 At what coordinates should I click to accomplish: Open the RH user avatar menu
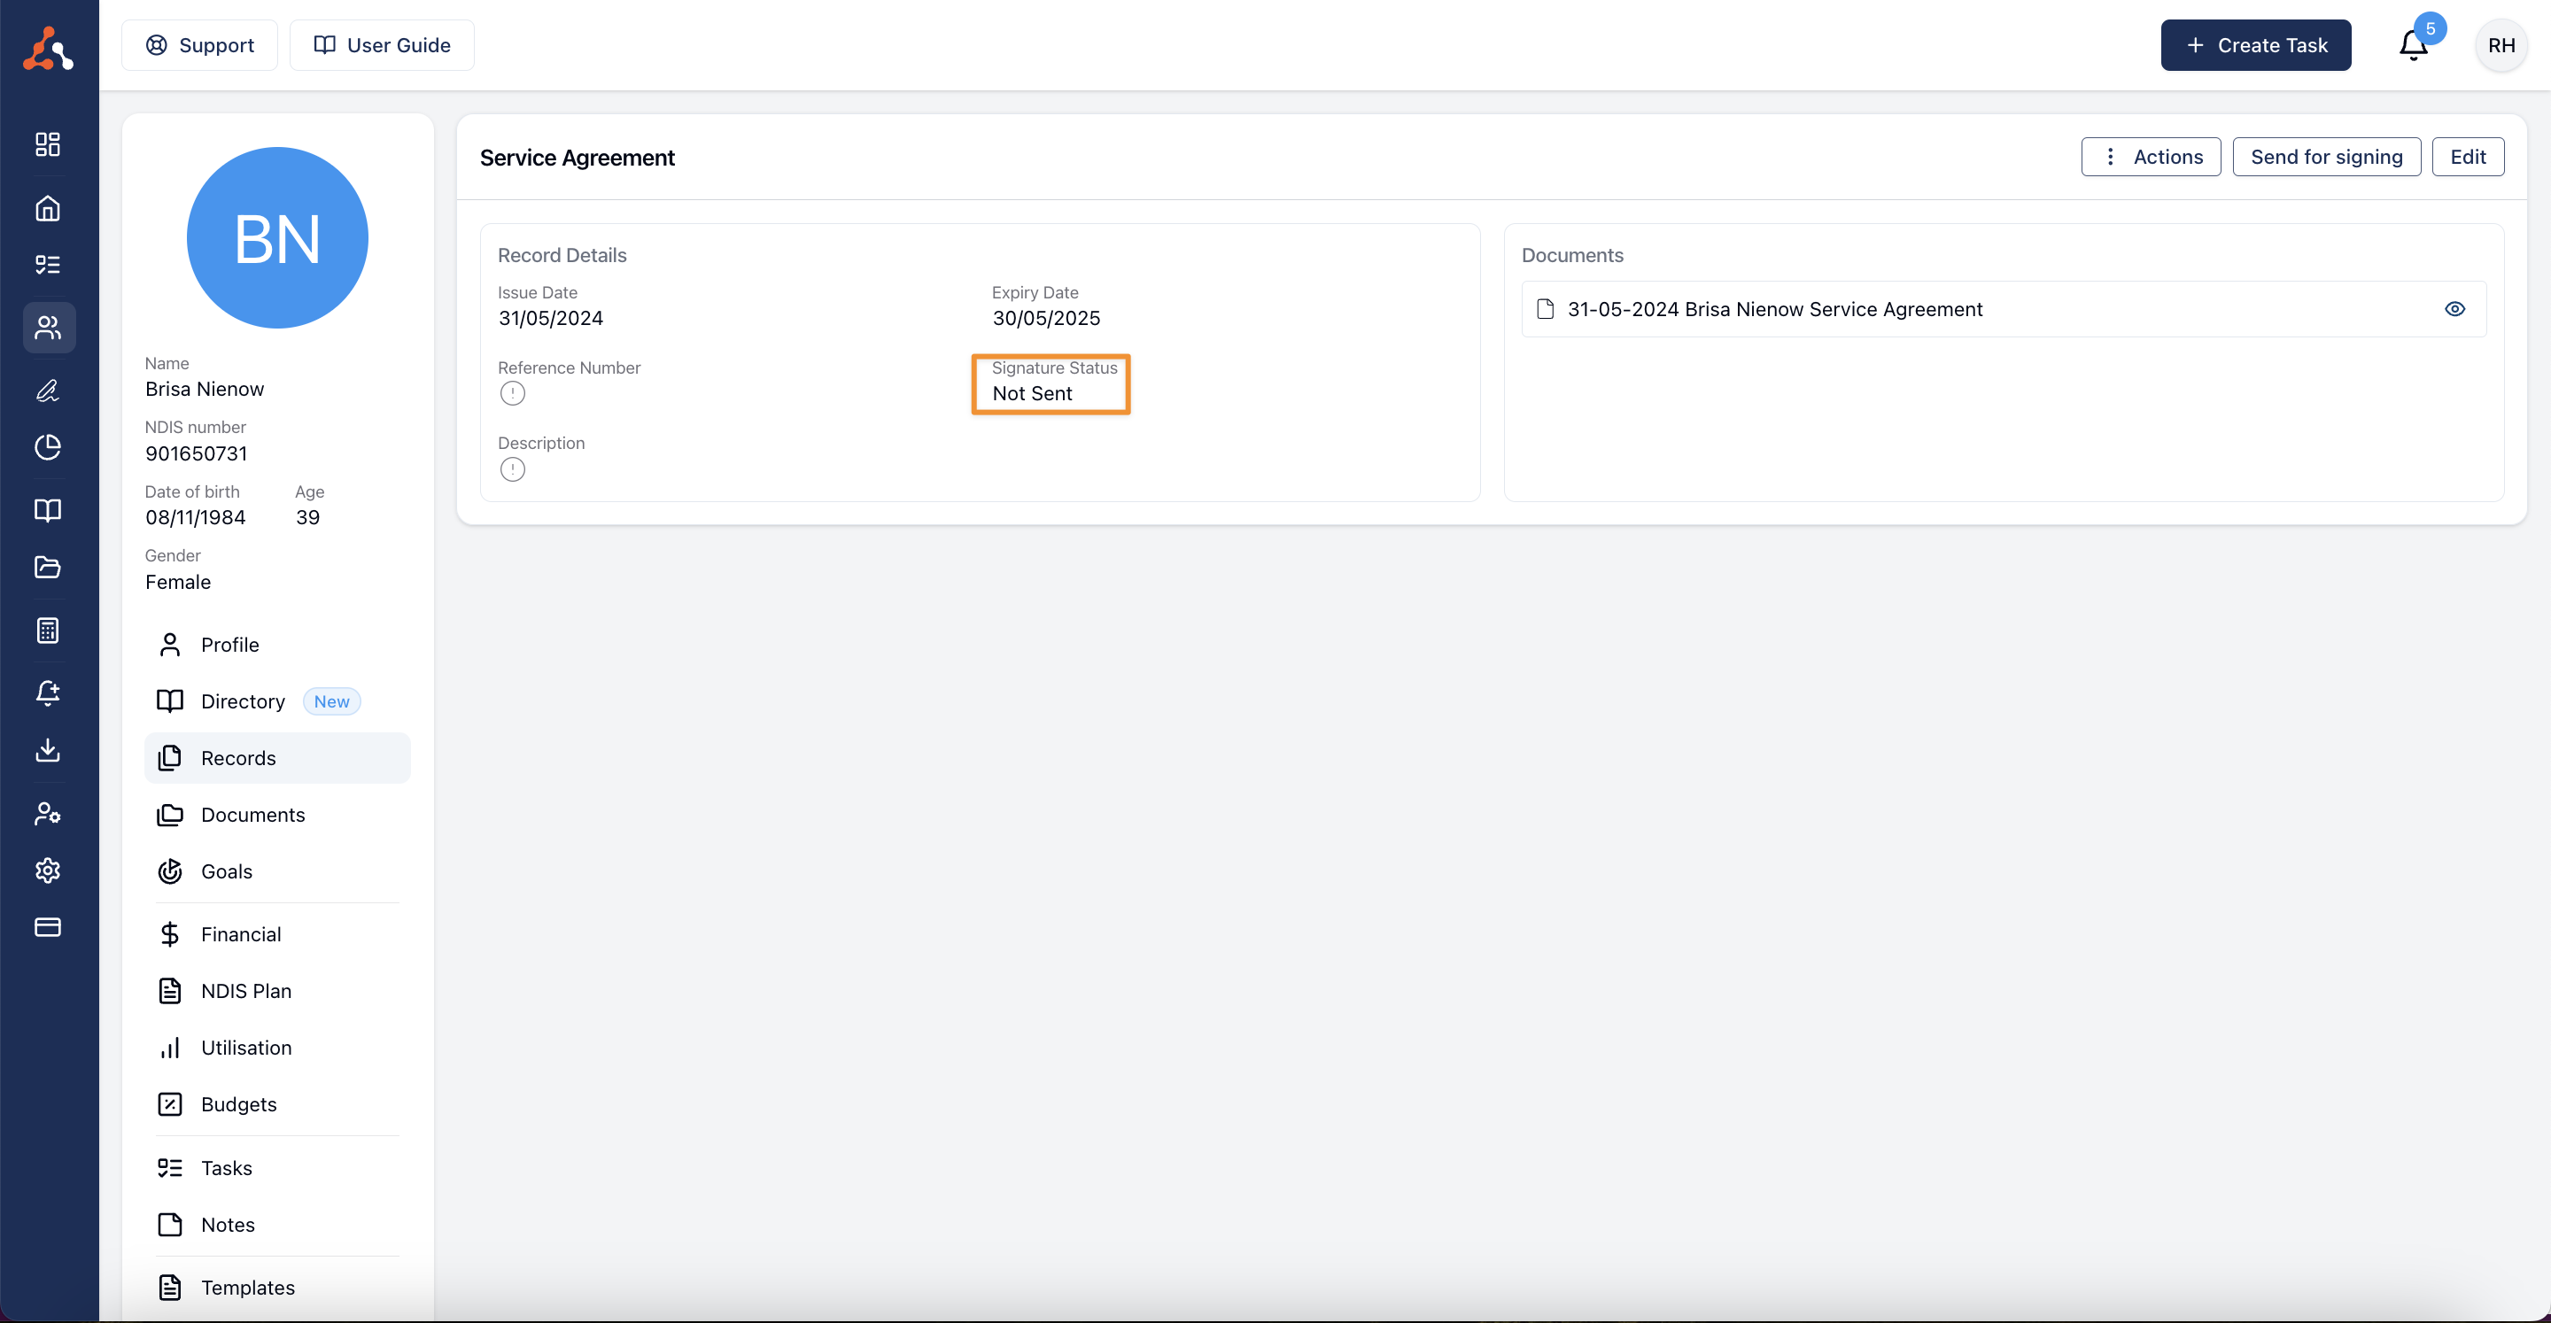(2501, 45)
